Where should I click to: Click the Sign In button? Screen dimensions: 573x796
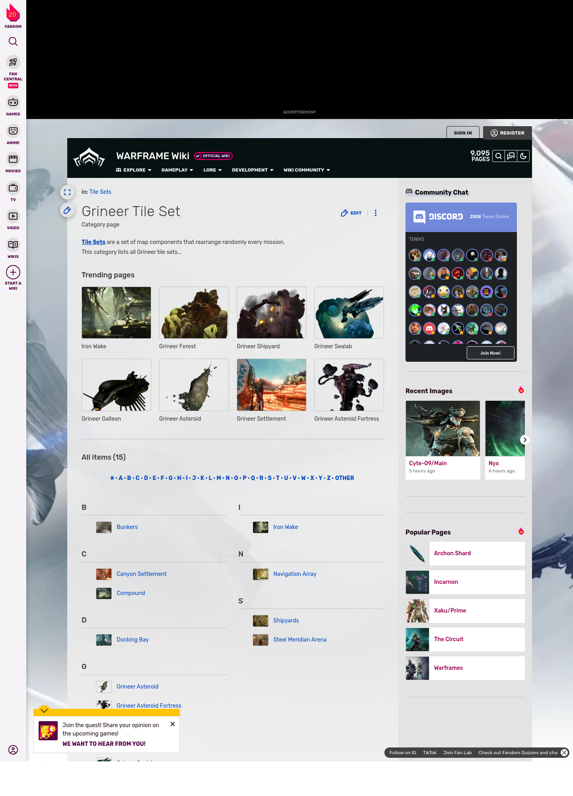coord(463,133)
